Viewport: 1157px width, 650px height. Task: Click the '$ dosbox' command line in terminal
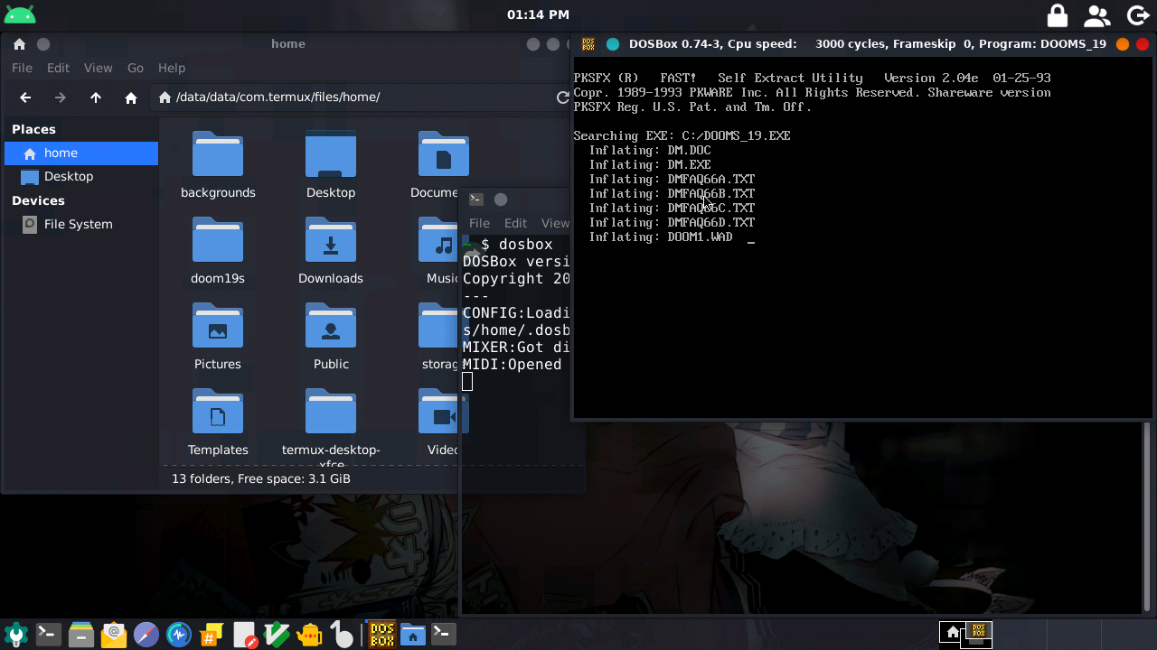click(x=517, y=245)
